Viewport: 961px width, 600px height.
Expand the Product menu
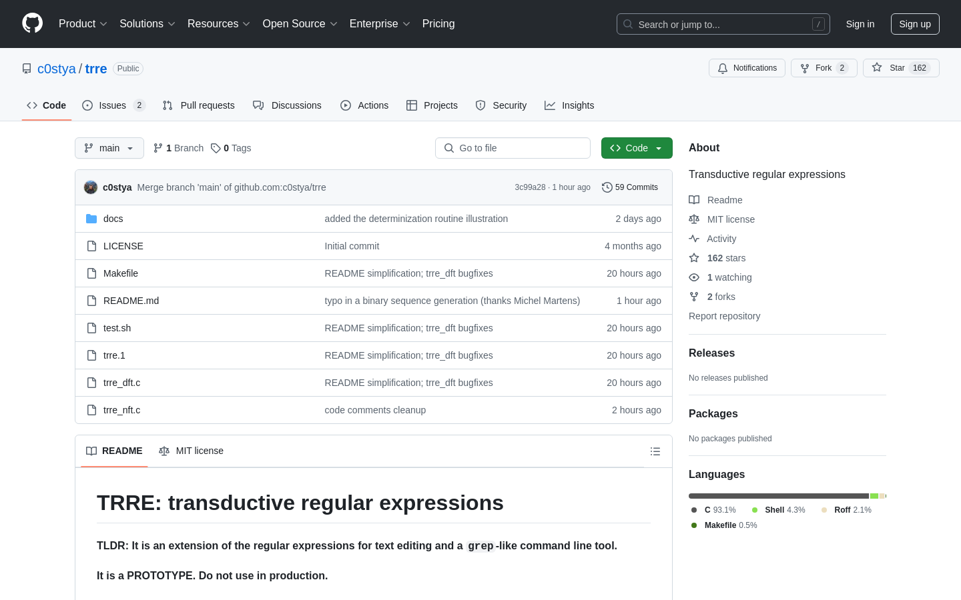click(83, 24)
